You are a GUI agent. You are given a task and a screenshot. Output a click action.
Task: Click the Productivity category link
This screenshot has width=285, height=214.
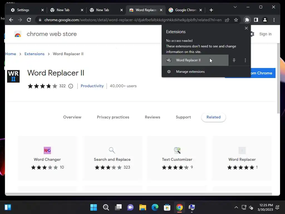pos(92,86)
